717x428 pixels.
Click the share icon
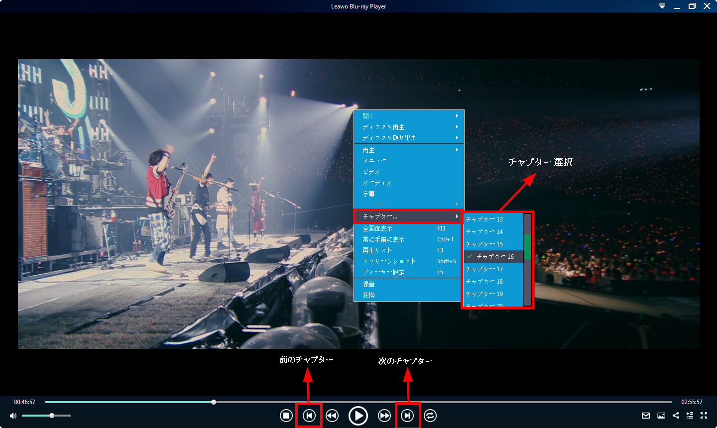(676, 416)
